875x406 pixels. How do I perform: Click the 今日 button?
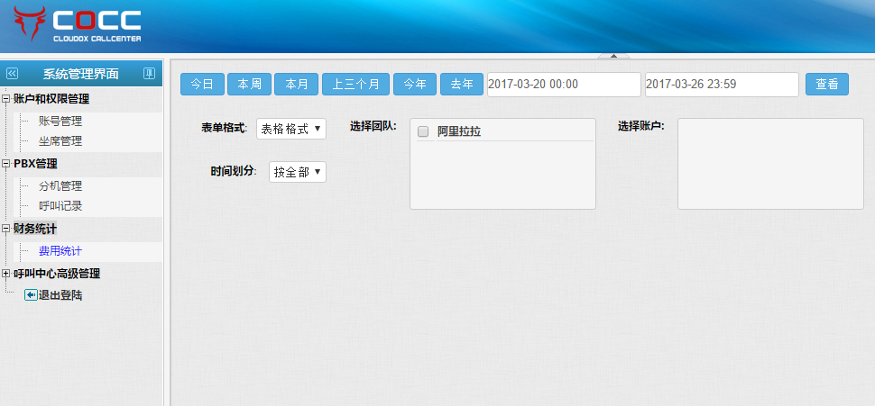[202, 84]
